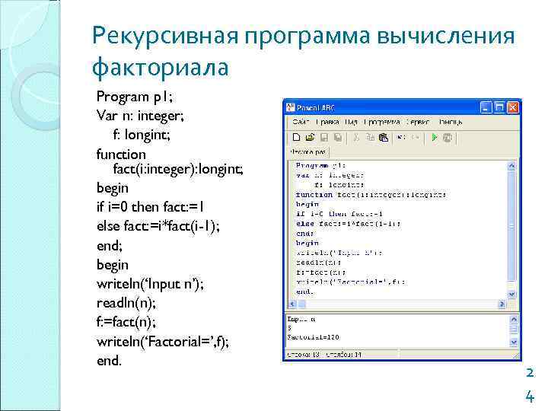Maximize the Pascal ABC window

[x=499, y=107]
